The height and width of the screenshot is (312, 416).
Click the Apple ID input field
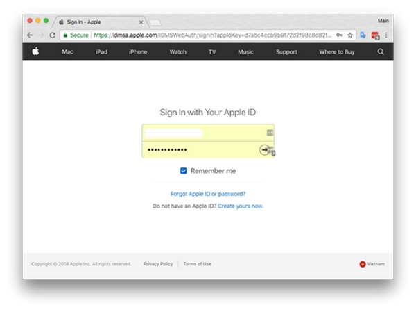[208, 133]
